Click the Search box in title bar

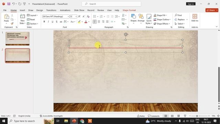coord(111,4)
